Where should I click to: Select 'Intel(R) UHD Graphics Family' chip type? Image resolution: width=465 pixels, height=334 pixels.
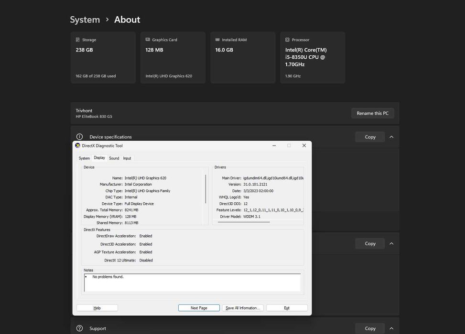(x=147, y=191)
